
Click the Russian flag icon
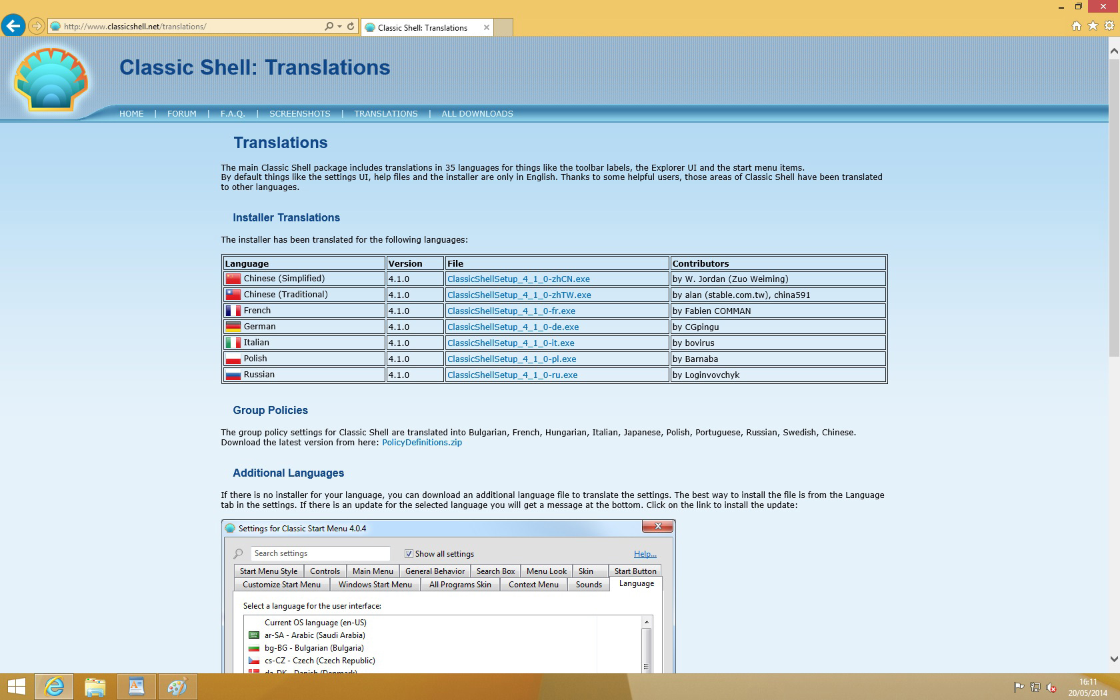point(233,375)
